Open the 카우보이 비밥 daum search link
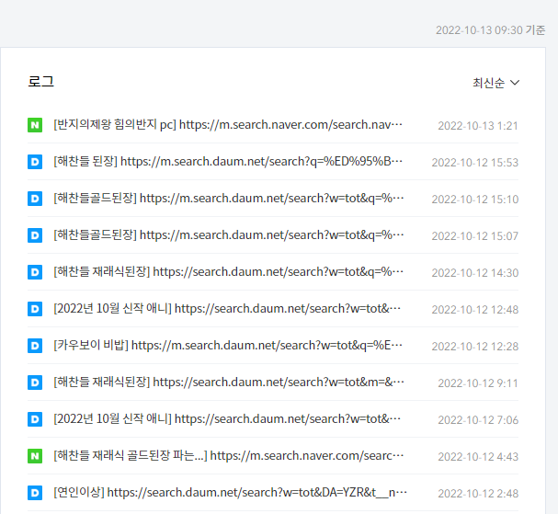Screen dimensions: 558x514 coord(228,346)
